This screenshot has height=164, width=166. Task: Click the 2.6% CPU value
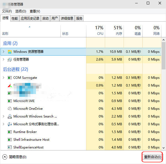[100, 59]
